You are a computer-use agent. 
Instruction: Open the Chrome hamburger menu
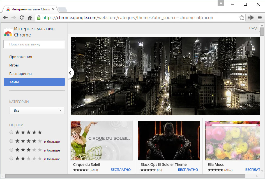pos(260,18)
